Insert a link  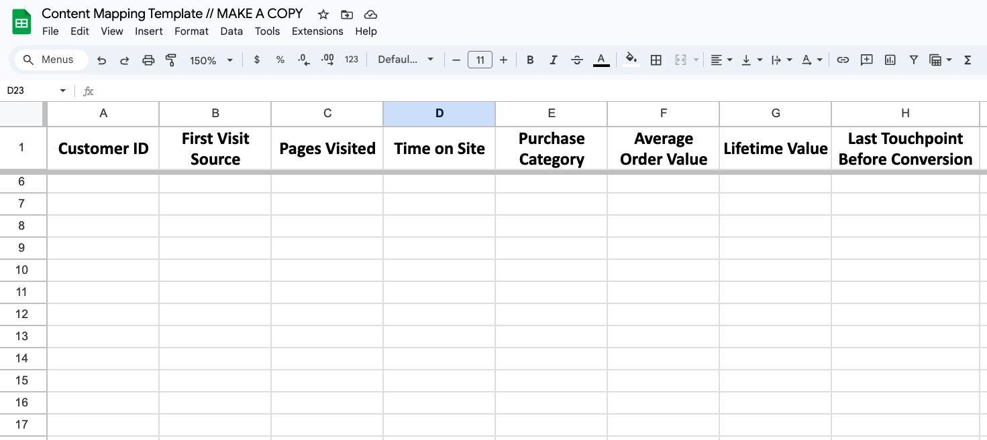(843, 60)
